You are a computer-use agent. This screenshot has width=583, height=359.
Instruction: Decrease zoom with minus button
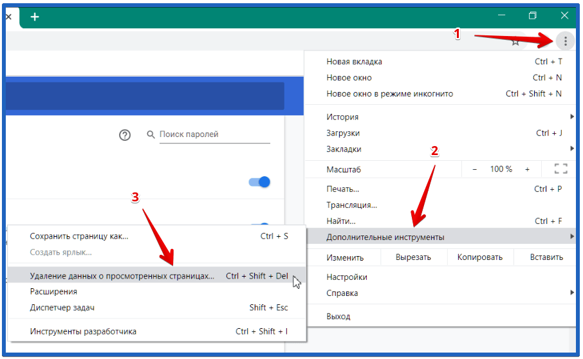point(474,169)
